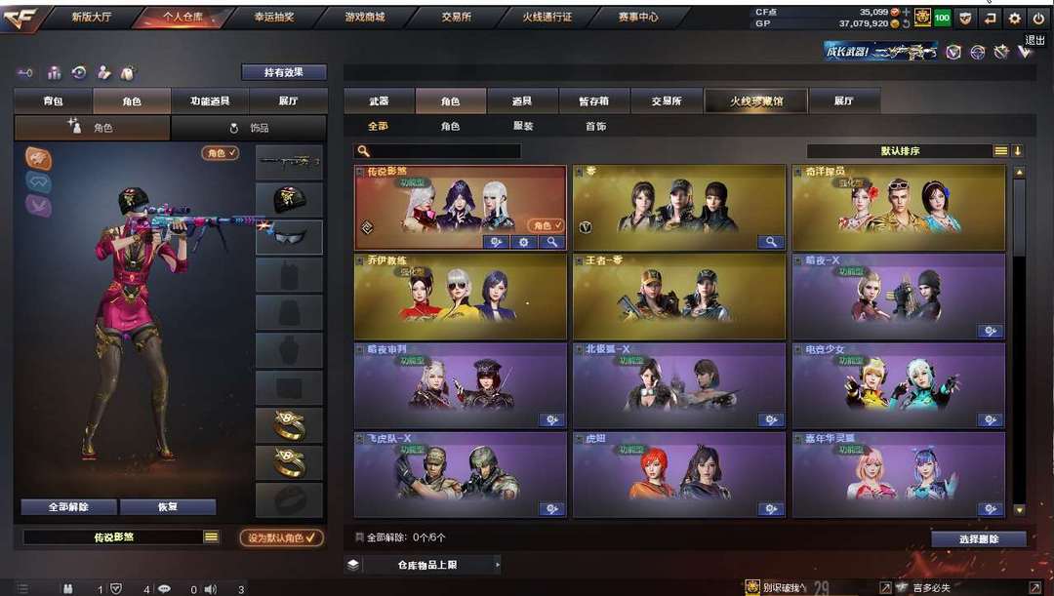1054x596 pixels.
Task: Expand the 传说影煞 character name list
Action: (x=211, y=536)
